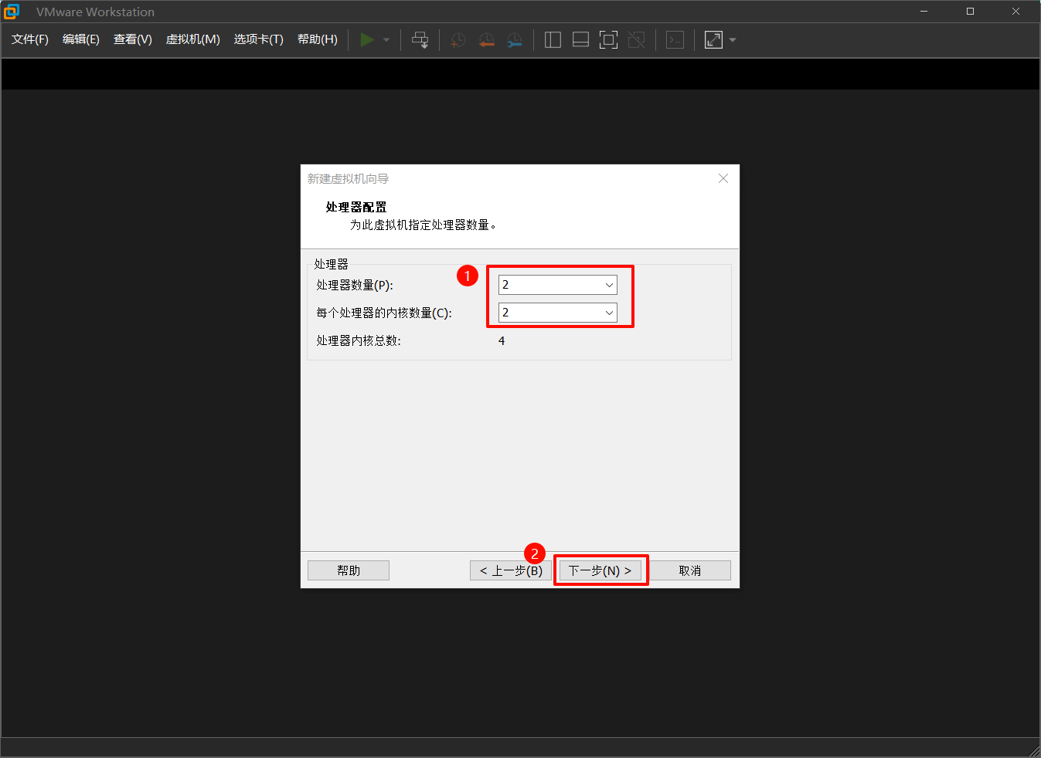Open the 处理器数量 dropdown
Viewport: 1041px width, 758px height.
click(x=609, y=284)
